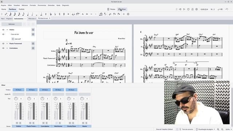Image resolution: width=233 pixels, height=131 pixels.
Task: Add staccato articulation
Action: (96, 14)
